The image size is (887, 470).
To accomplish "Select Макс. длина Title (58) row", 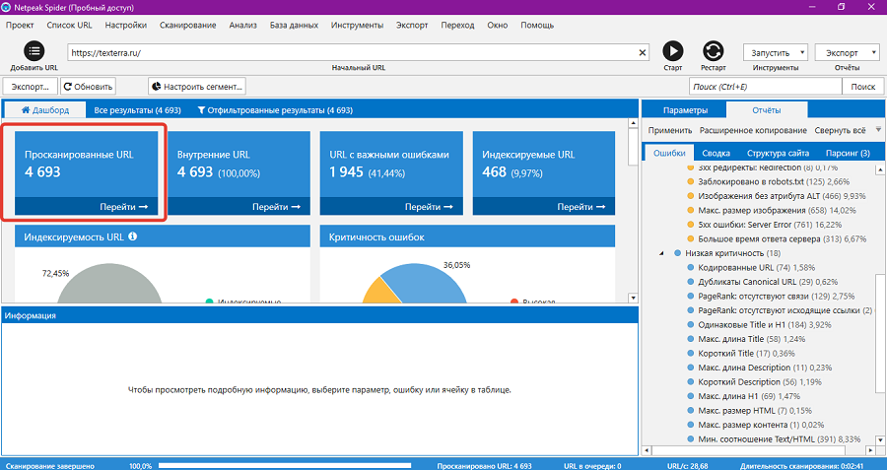I will (746, 339).
